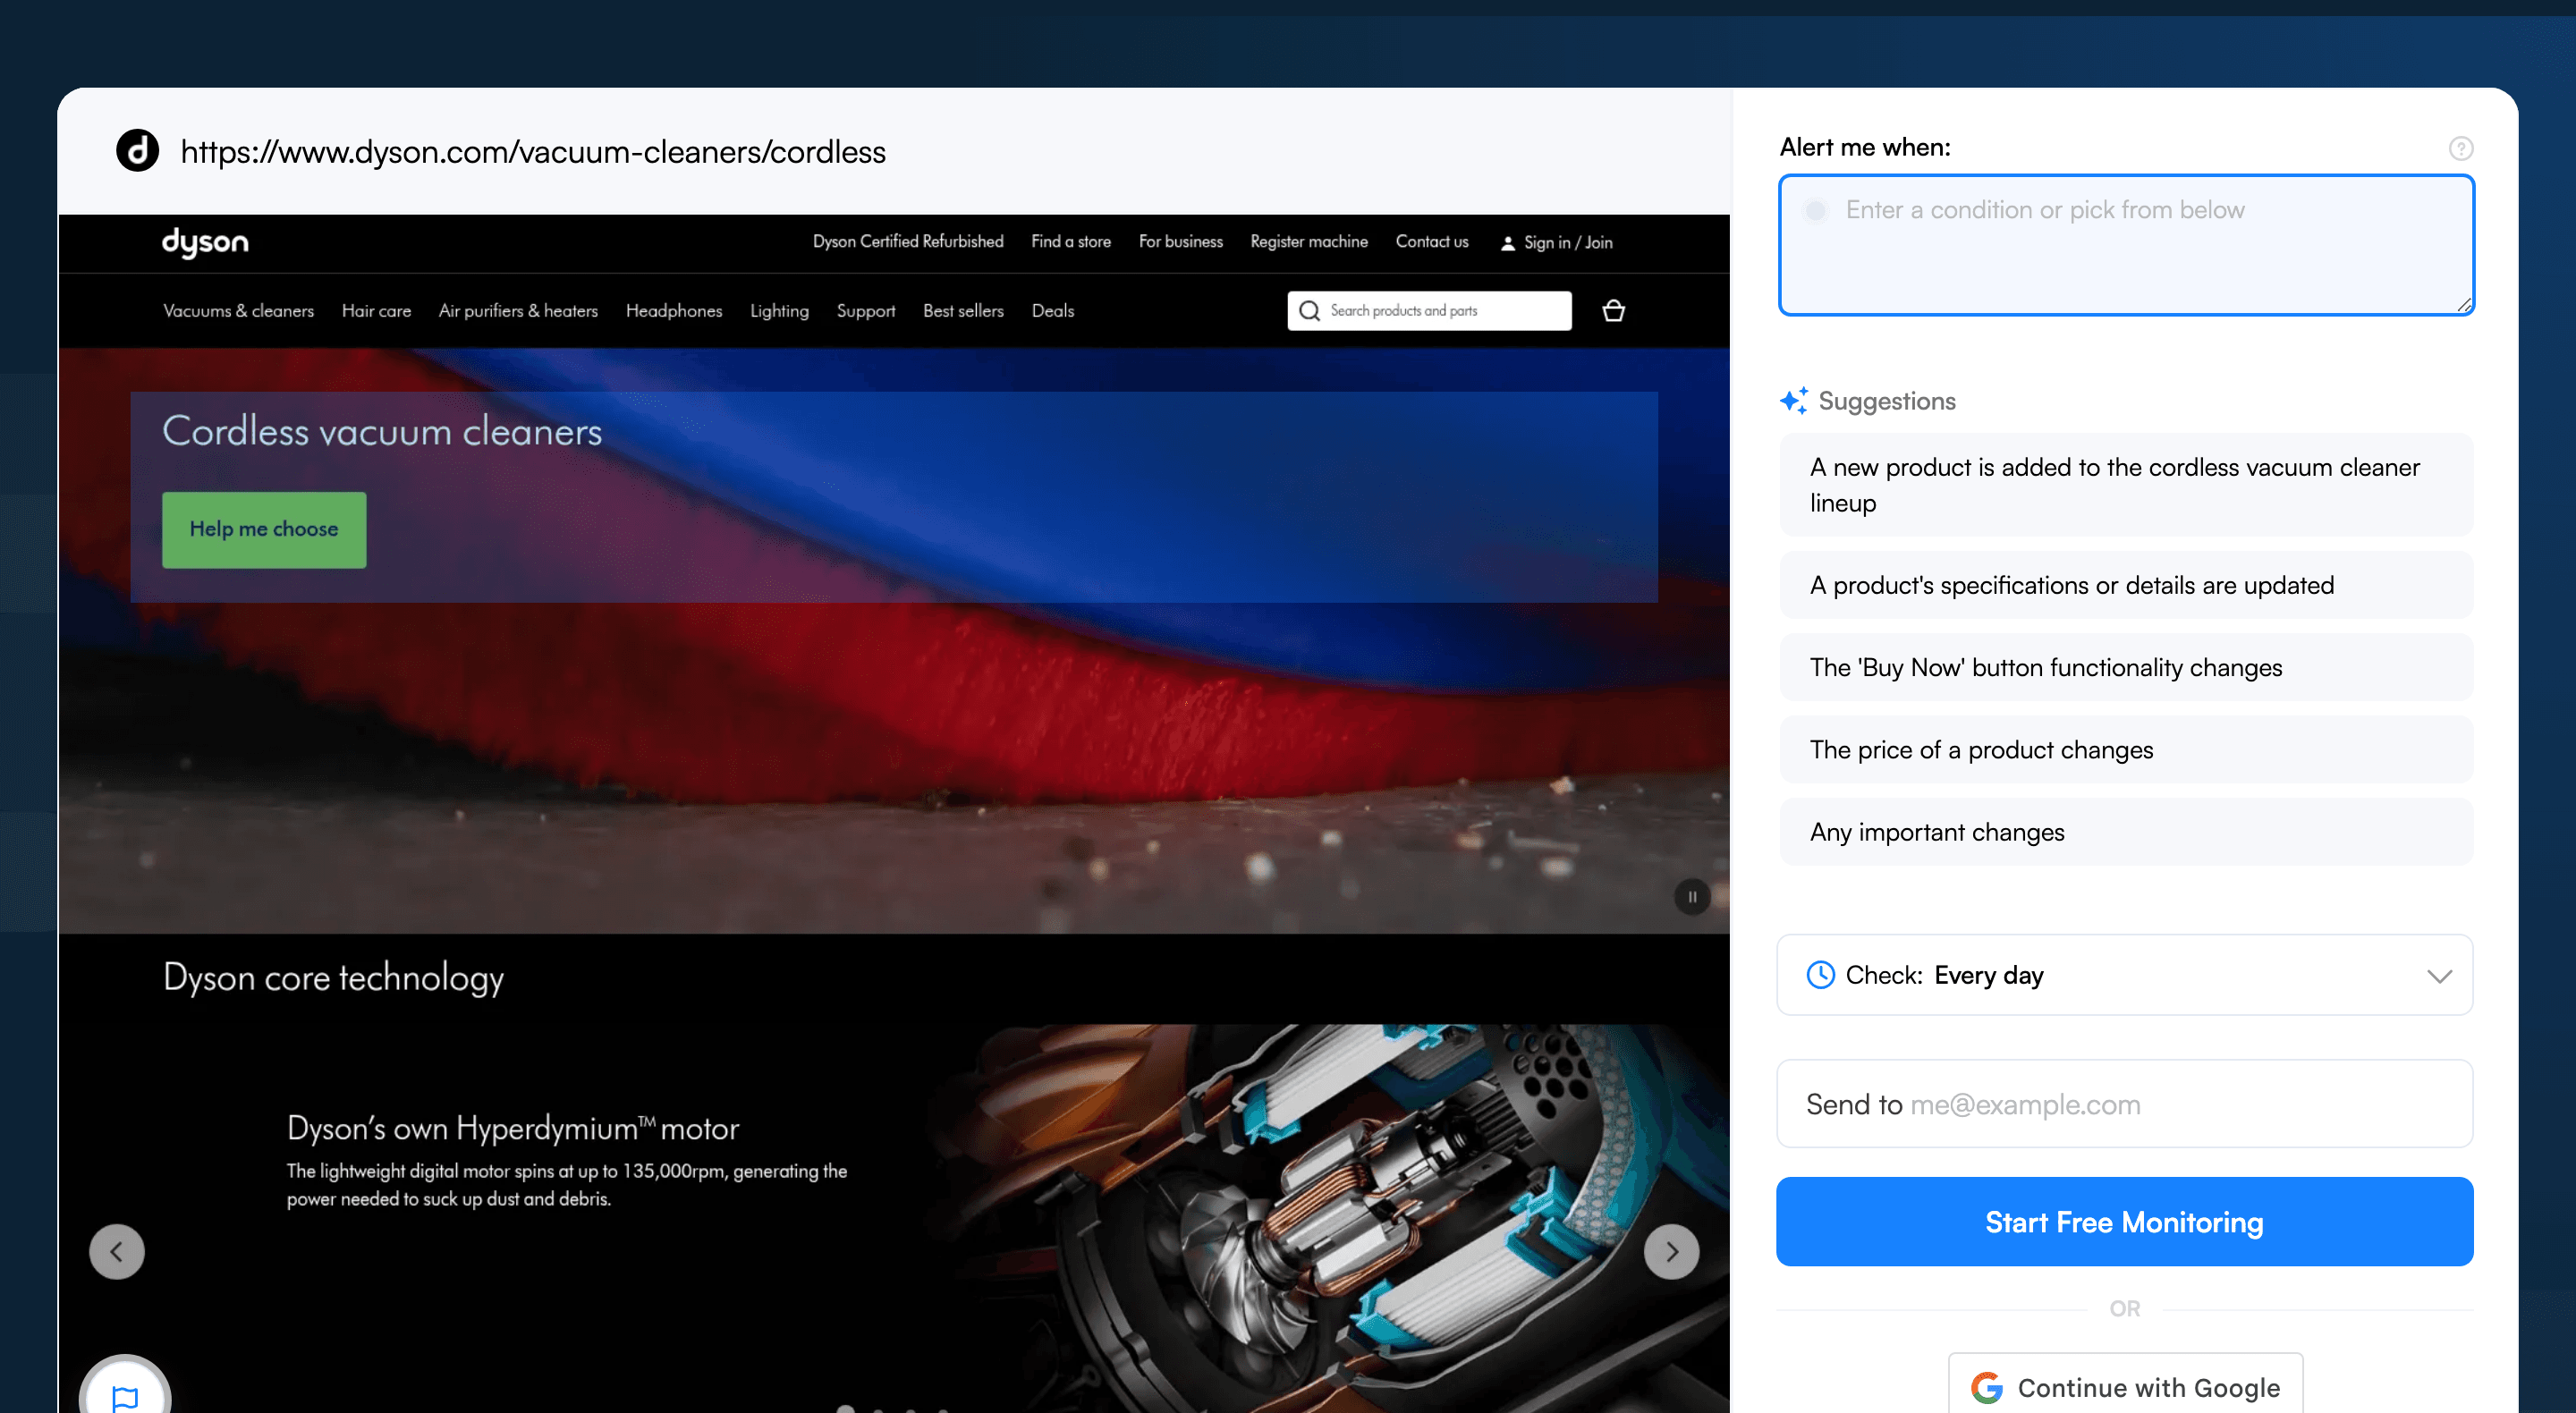
Task: Click Register machine link
Action: coord(1309,242)
